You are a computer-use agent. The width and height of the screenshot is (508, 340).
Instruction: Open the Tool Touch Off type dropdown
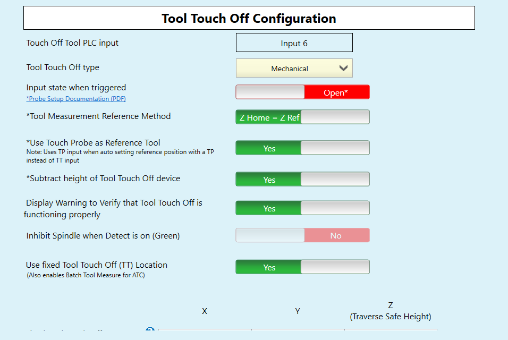coord(294,68)
